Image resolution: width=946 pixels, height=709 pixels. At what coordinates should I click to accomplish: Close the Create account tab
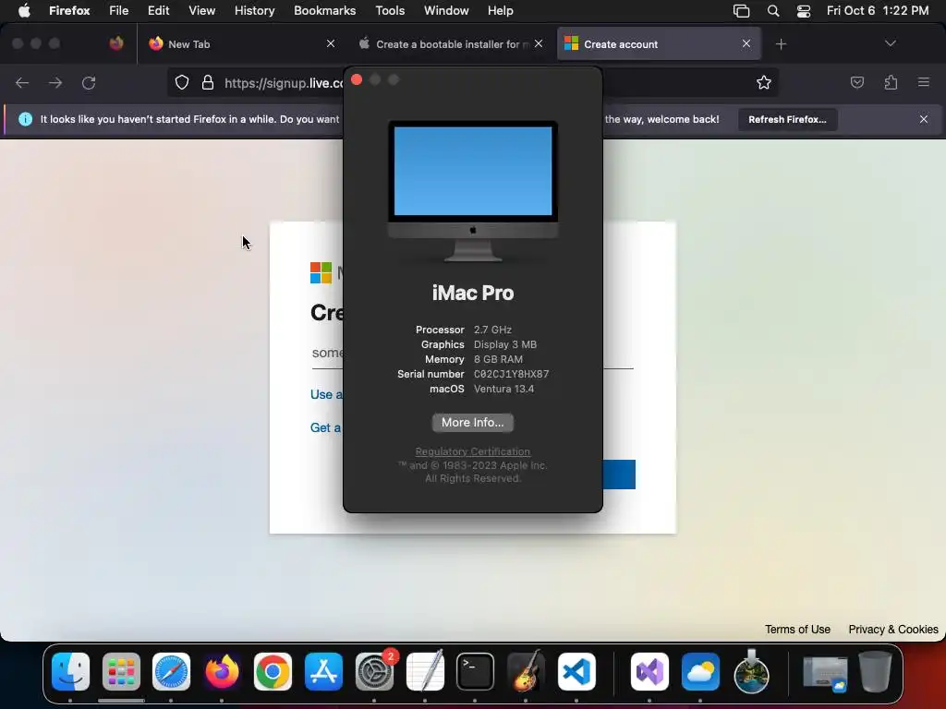tap(746, 43)
